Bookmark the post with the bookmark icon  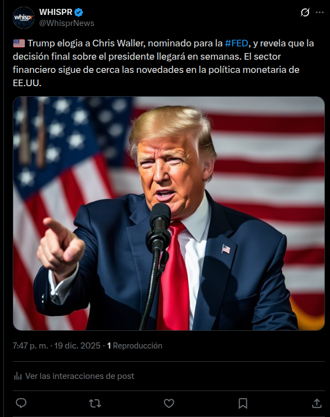pos(243,403)
